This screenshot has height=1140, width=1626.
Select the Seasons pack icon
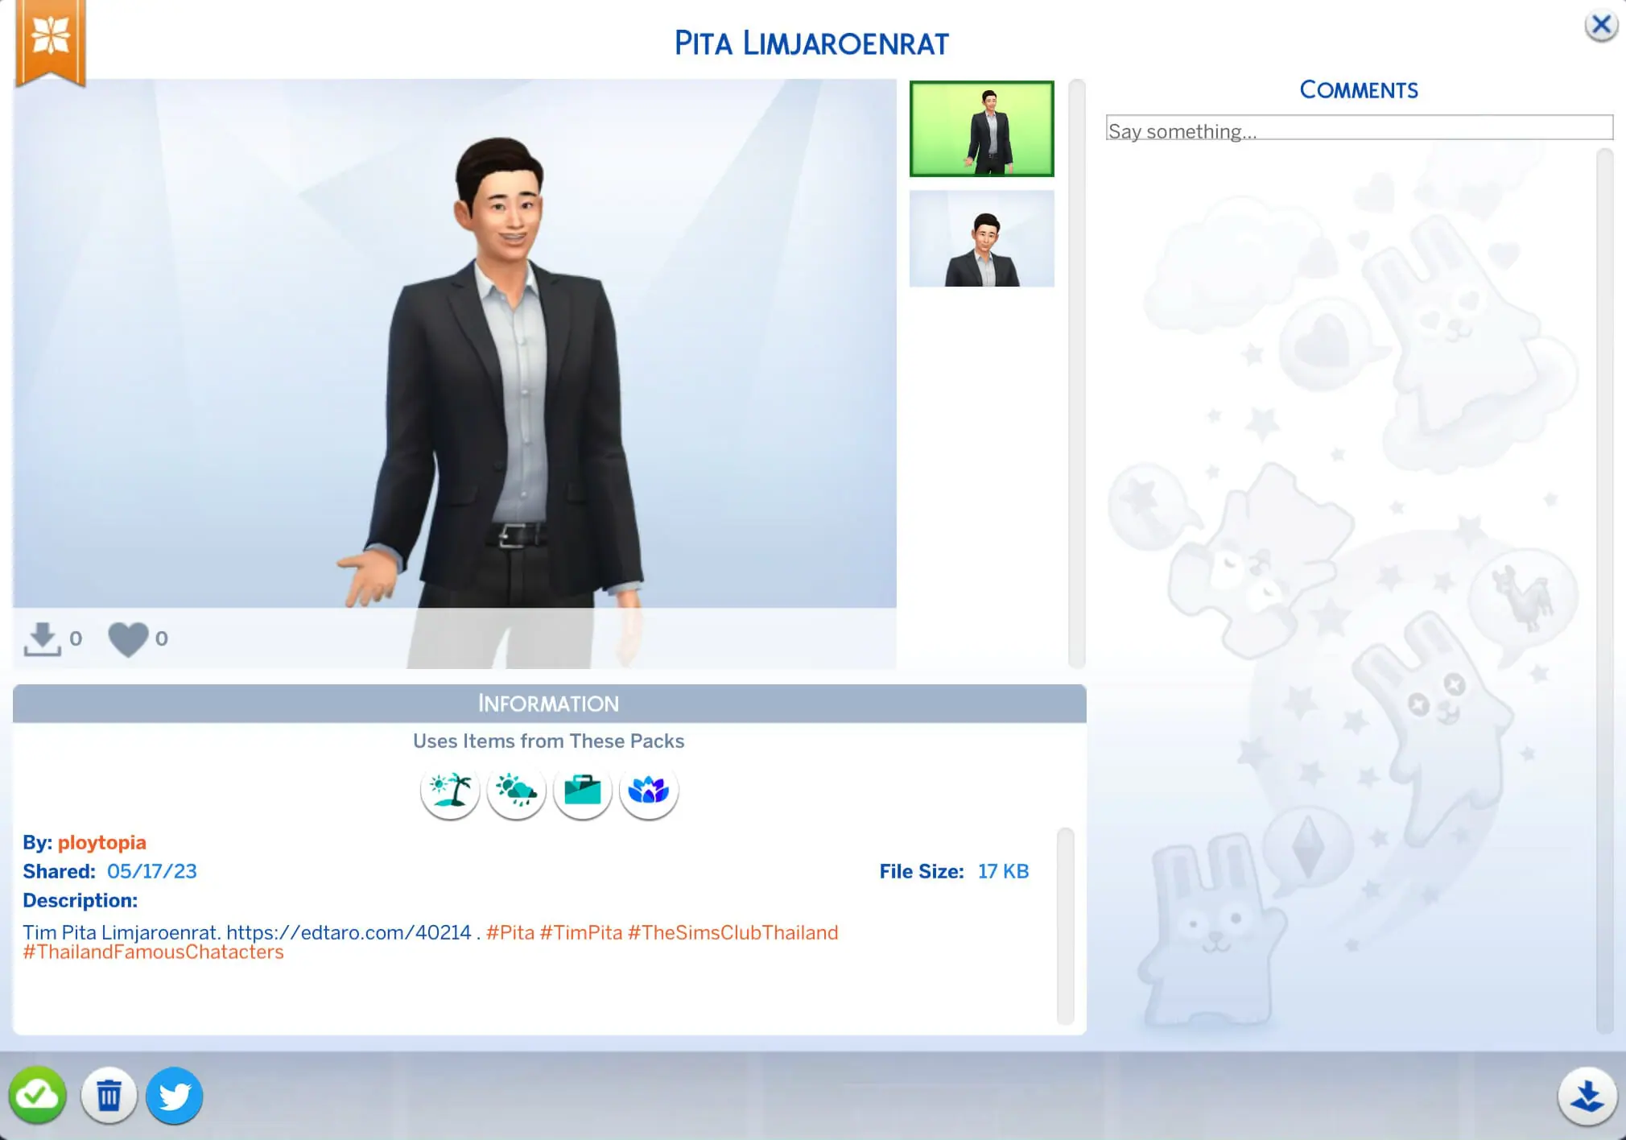516,791
